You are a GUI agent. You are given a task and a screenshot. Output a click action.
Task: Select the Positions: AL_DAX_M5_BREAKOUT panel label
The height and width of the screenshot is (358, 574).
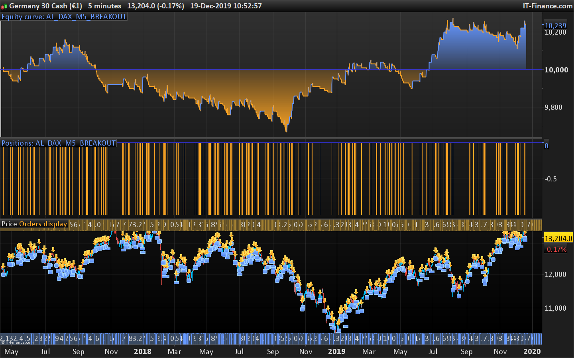pos(59,143)
